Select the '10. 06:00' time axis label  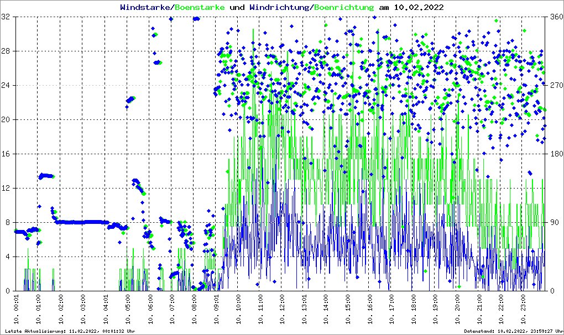pyautogui.click(x=149, y=309)
